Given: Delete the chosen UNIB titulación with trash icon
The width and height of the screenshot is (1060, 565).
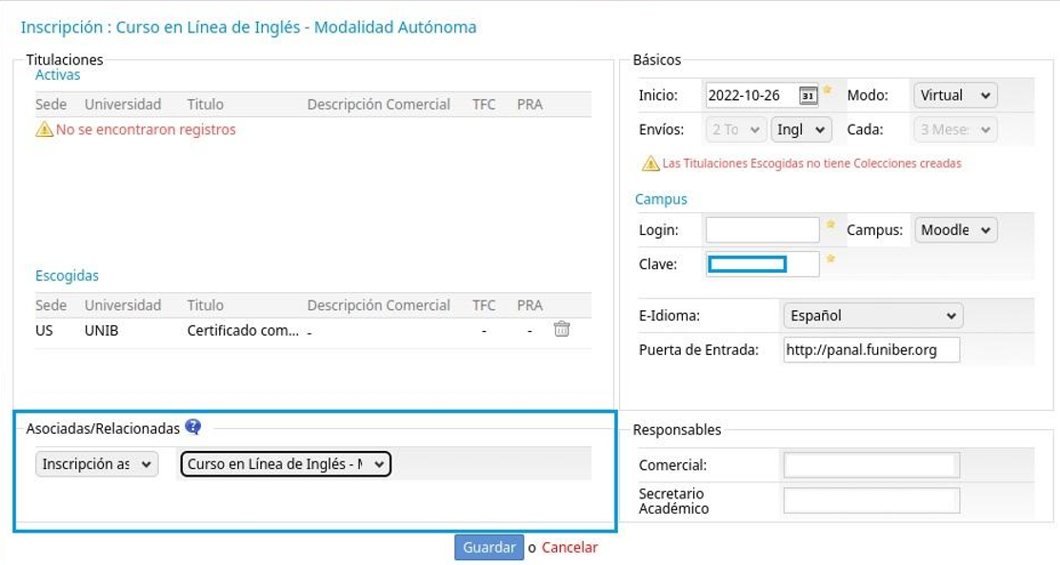Looking at the screenshot, I should click(x=562, y=329).
